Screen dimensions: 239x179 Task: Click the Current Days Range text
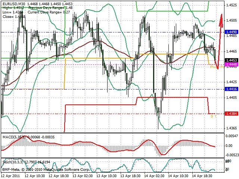pos(44,12)
